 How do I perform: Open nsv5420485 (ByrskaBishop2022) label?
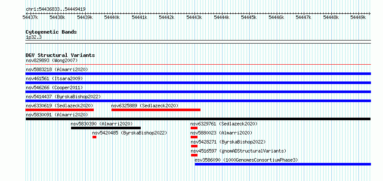[130, 133]
